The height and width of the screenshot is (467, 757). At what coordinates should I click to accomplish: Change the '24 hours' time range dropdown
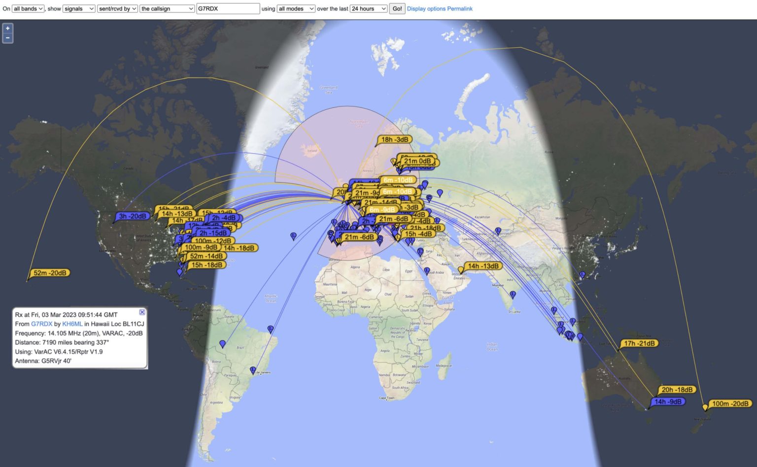pos(368,9)
